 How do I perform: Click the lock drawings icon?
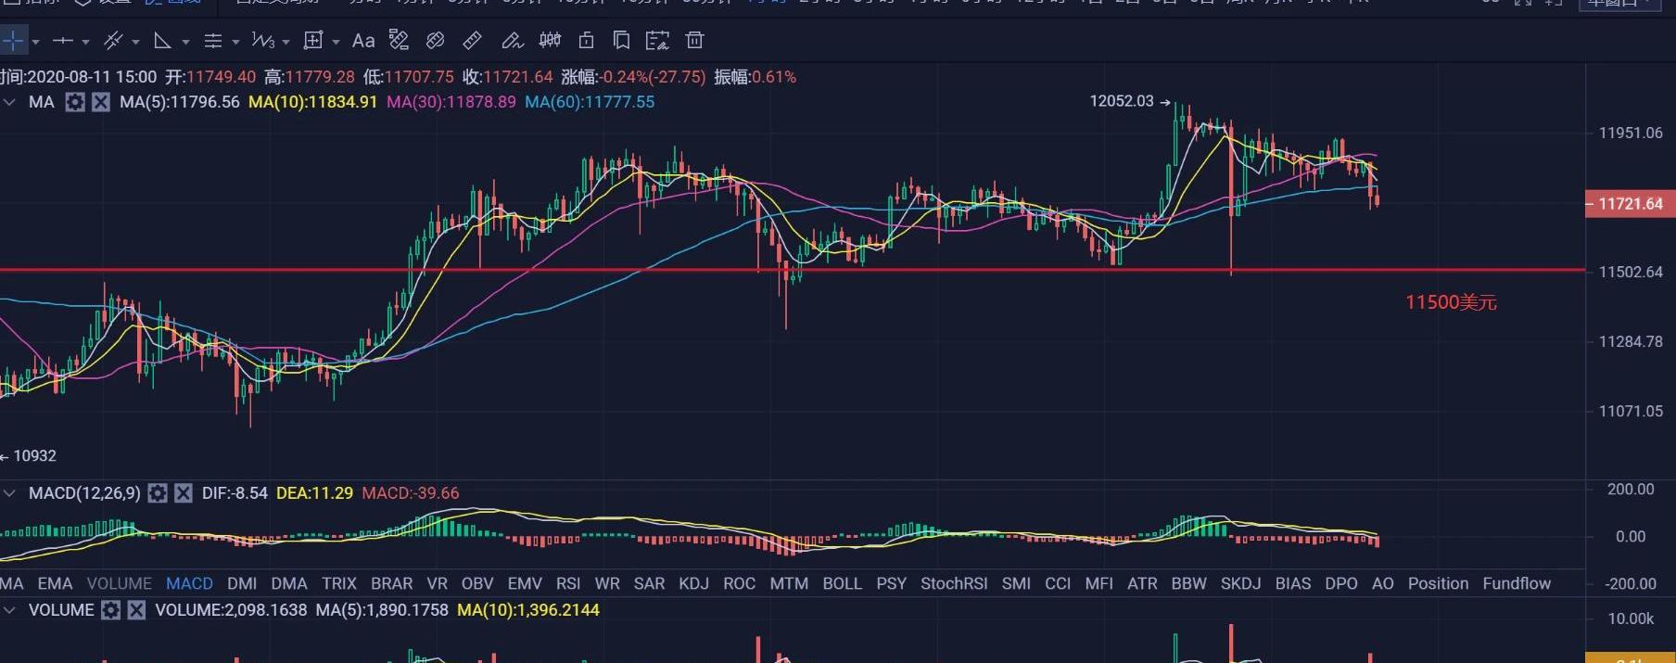point(586,41)
